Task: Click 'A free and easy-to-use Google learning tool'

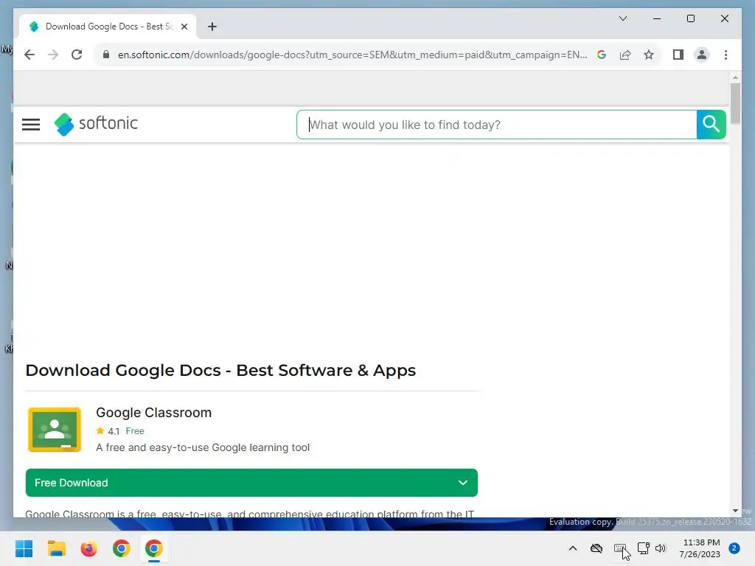Action: pyautogui.click(x=203, y=447)
